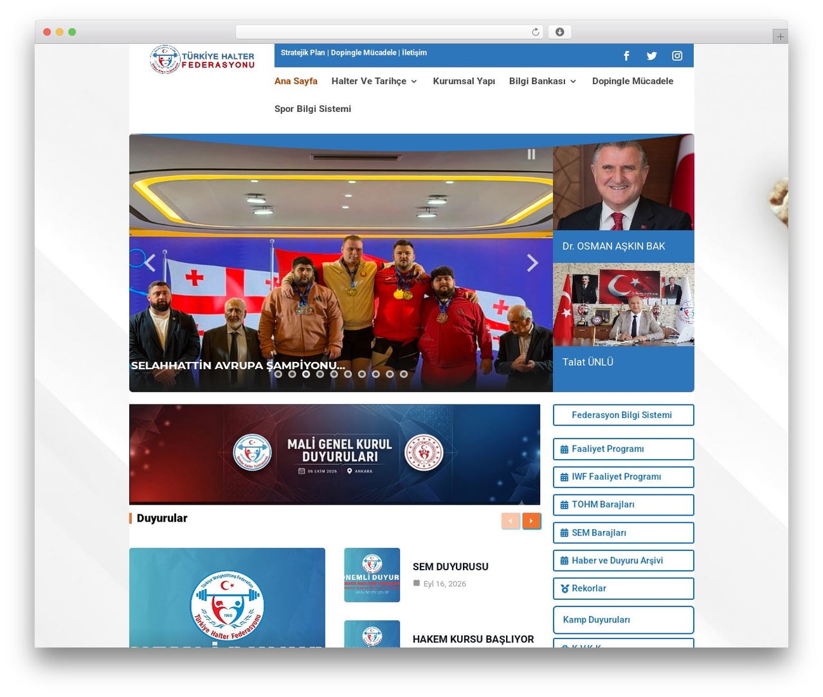Screen dimensions: 823x697
Task: Click the browser download icon
Action: [559, 32]
